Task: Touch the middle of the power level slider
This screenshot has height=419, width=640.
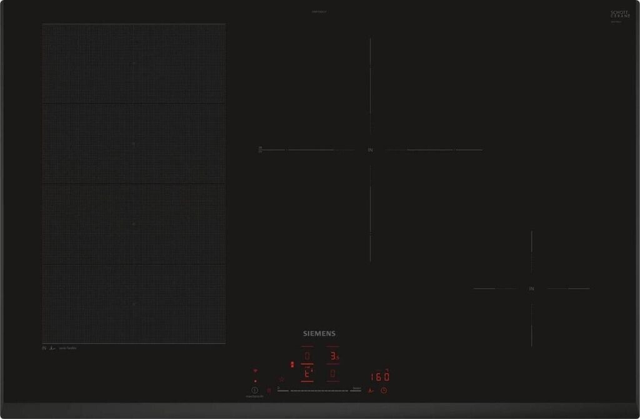Action: point(319,391)
